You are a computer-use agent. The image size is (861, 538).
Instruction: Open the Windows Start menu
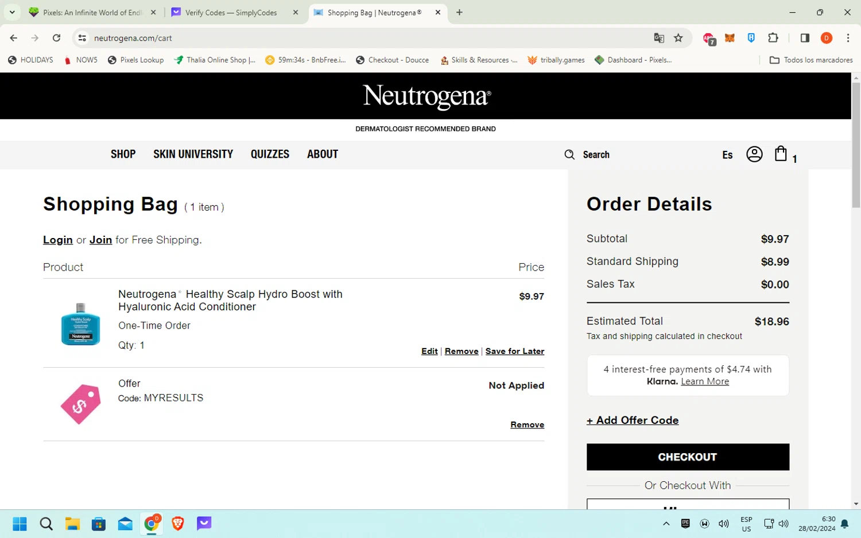tap(20, 524)
